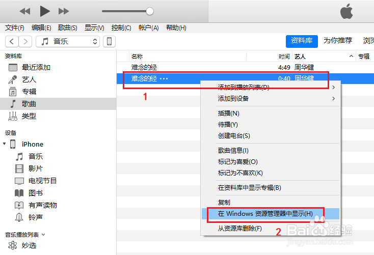Choose 创建电台(S) from context menu
374x255 pixels.
(x=271, y=135)
